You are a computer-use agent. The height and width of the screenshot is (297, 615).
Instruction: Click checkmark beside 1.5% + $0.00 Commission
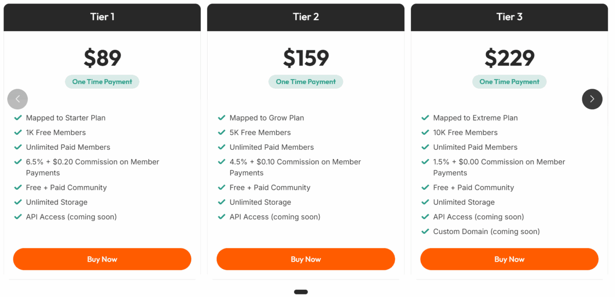[425, 162]
